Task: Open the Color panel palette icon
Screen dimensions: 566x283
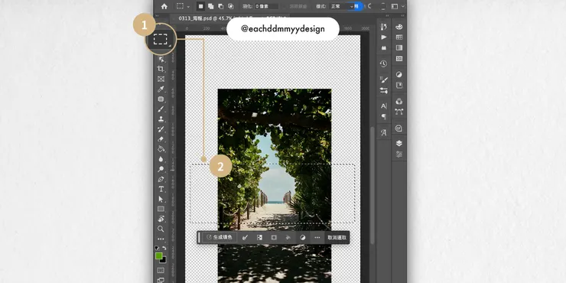Action: click(398, 27)
